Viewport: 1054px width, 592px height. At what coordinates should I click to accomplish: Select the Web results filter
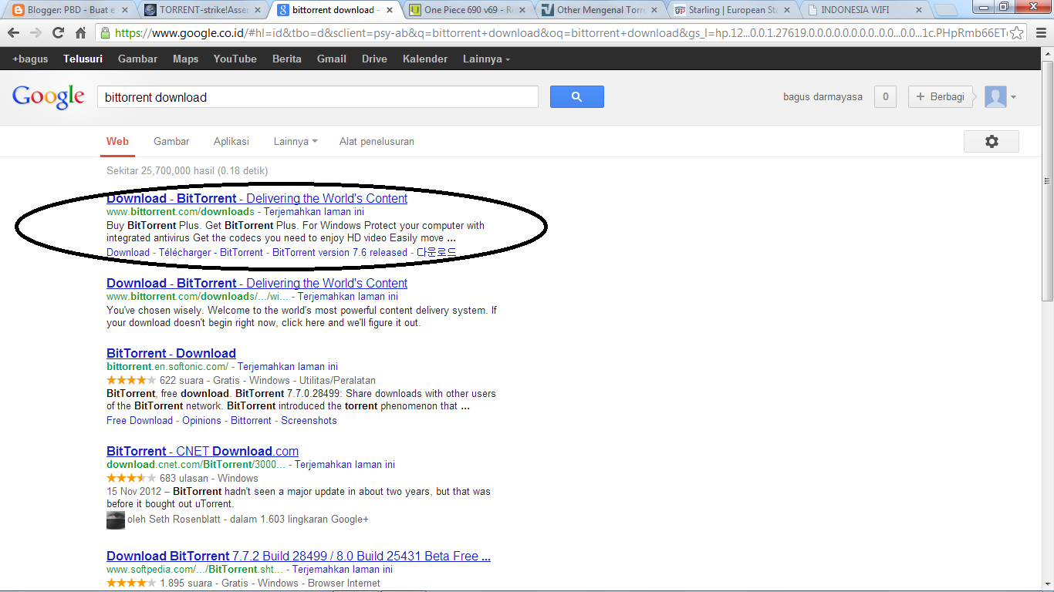[117, 142]
